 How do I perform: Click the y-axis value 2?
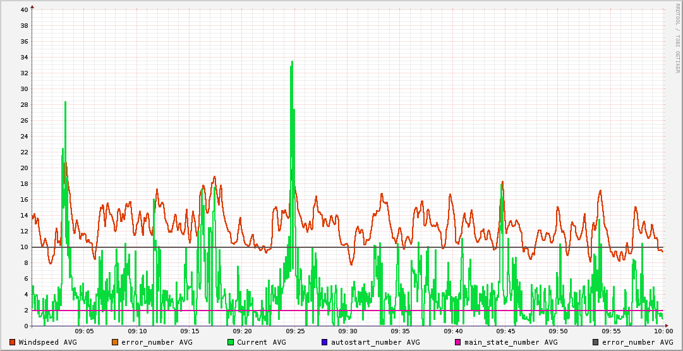(26, 311)
